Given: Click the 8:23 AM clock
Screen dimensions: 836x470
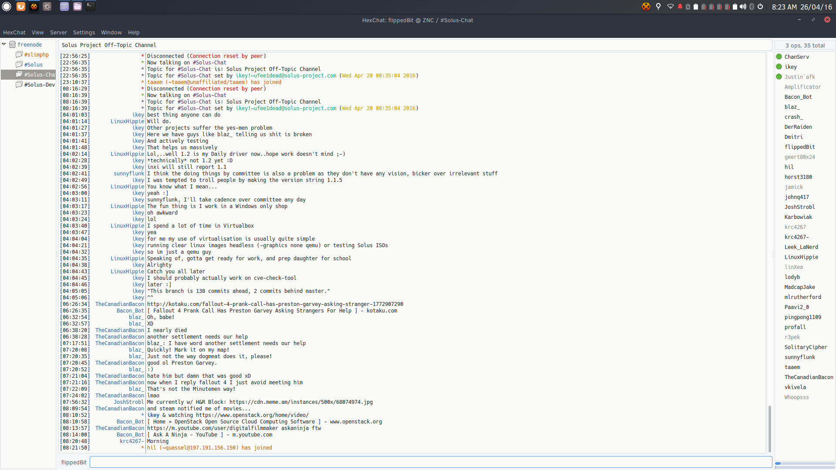Looking at the screenshot, I should (x=785, y=7).
